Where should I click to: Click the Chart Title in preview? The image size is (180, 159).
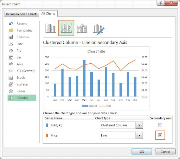96,51
